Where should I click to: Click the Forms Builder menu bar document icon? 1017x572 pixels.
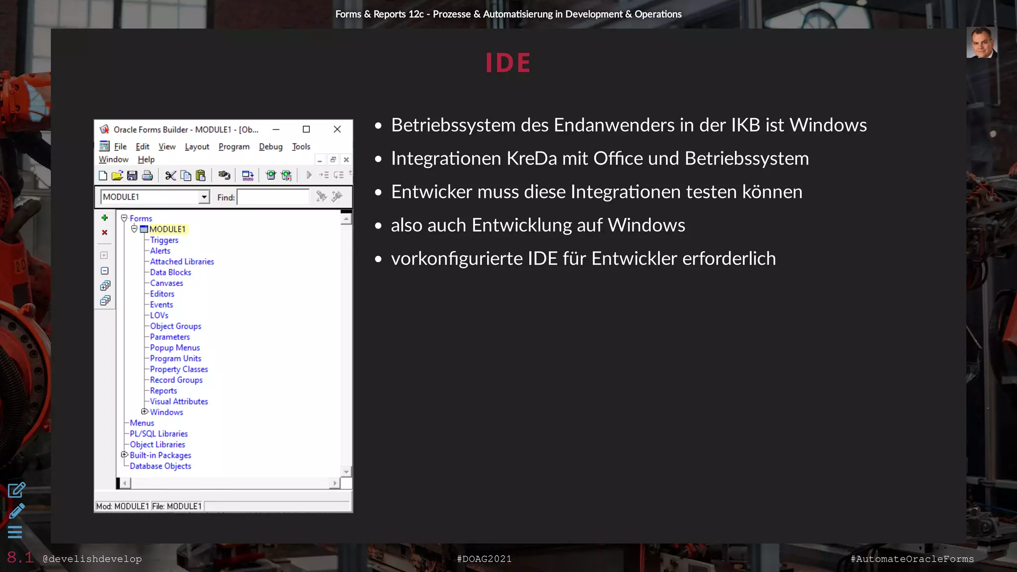point(104,146)
